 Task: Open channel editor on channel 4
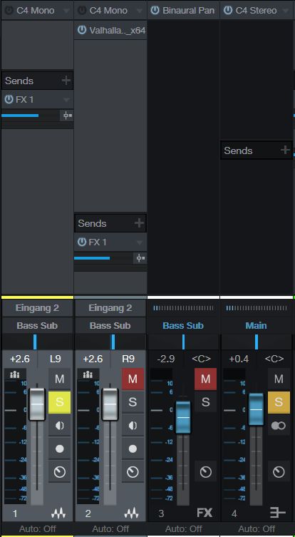pyautogui.click(x=279, y=472)
